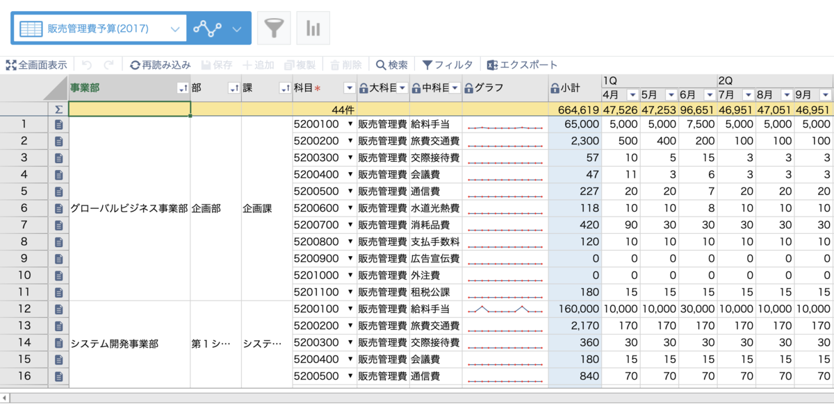834x406 pixels.
Task: Open dropdown of 5201100 cell
Action: (350, 292)
